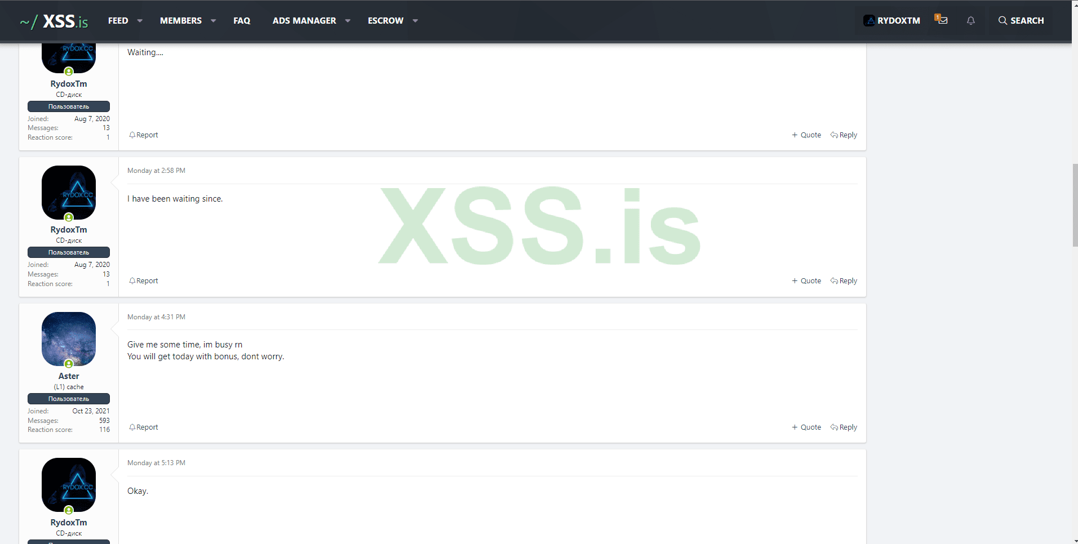Open RydoxTm username in the "Waiting...." post
The height and width of the screenshot is (544, 1078).
click(69, 84)
